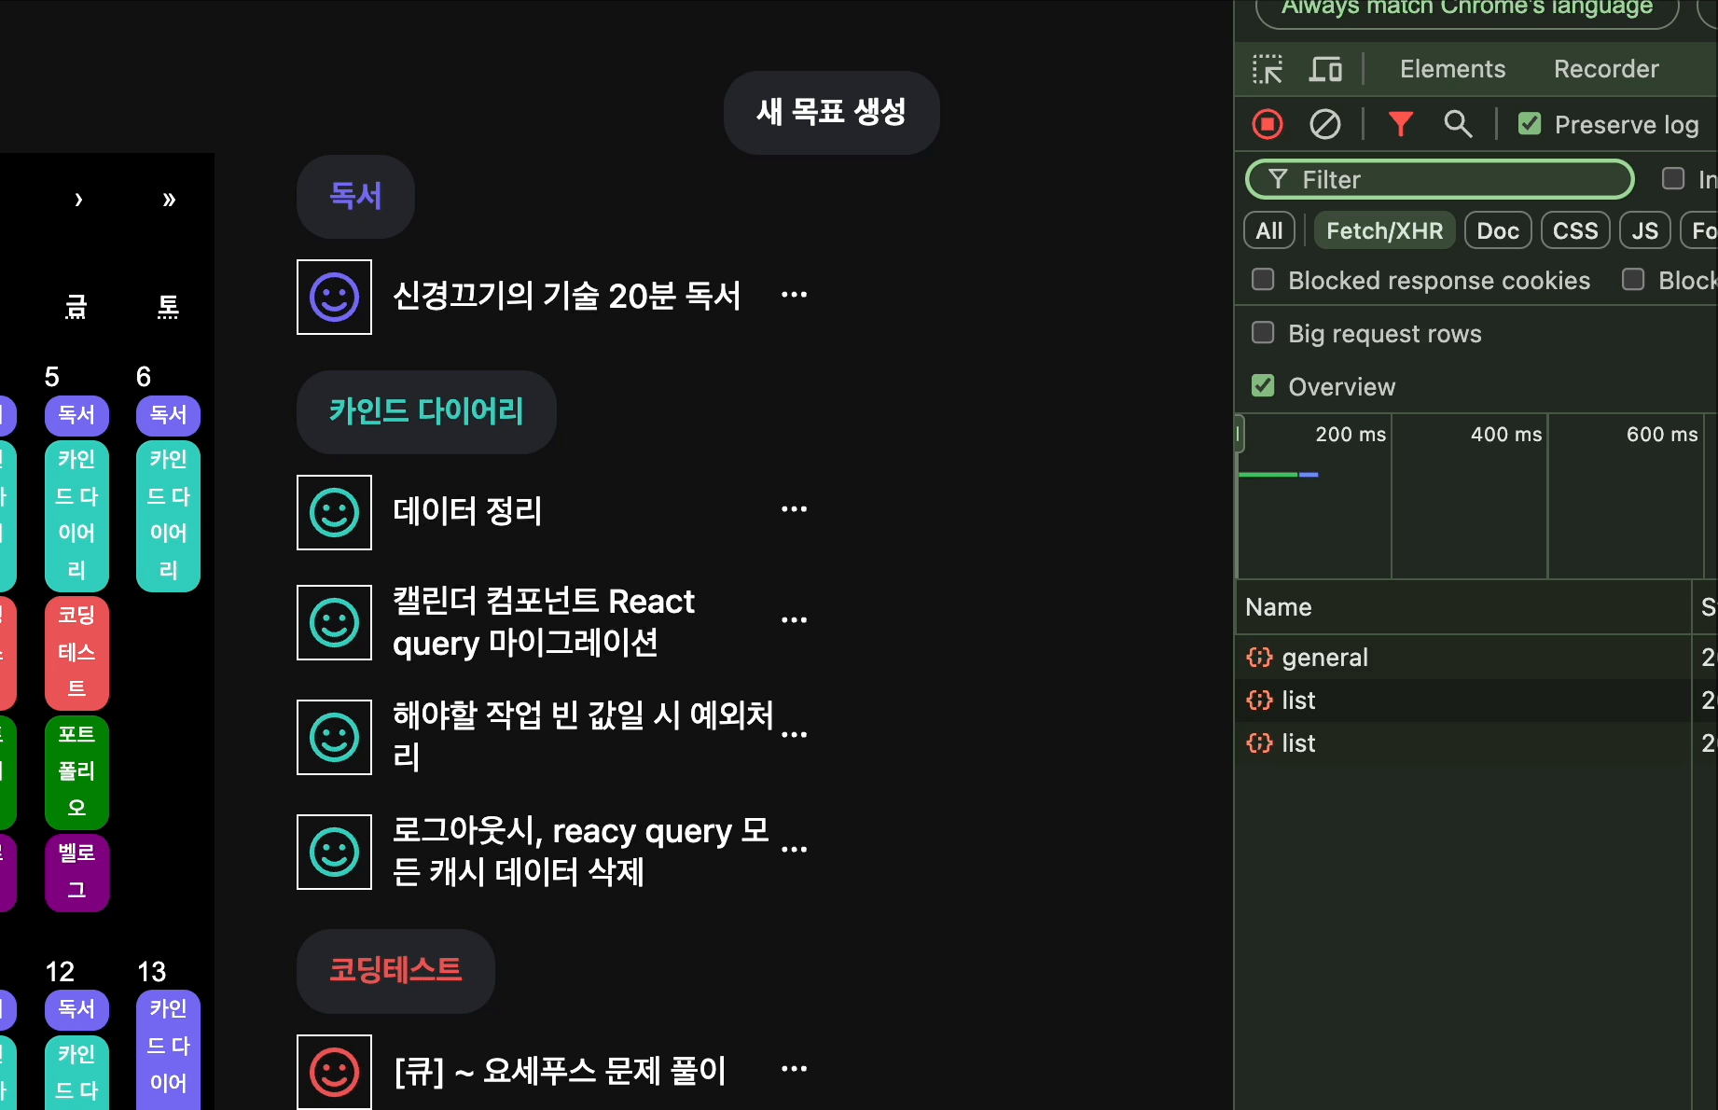The width and height of the screenshot is (1718, 1110).
Task: Enable Blocked response cookies checkbox
Action: (x=1263, y=280)
